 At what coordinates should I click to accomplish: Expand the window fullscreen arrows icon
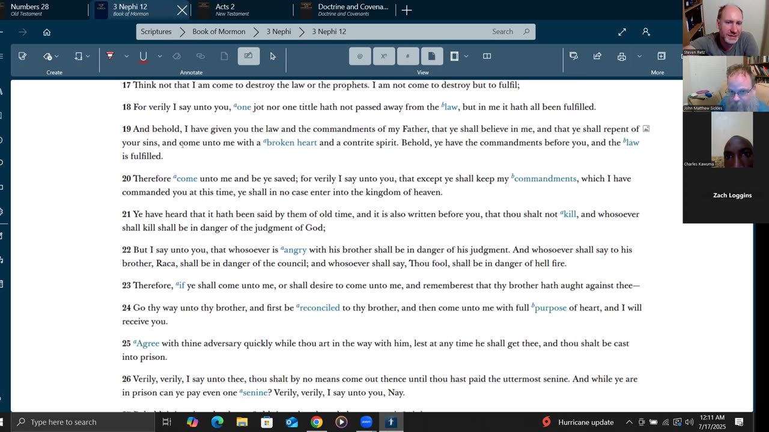(x=622, y=32)
